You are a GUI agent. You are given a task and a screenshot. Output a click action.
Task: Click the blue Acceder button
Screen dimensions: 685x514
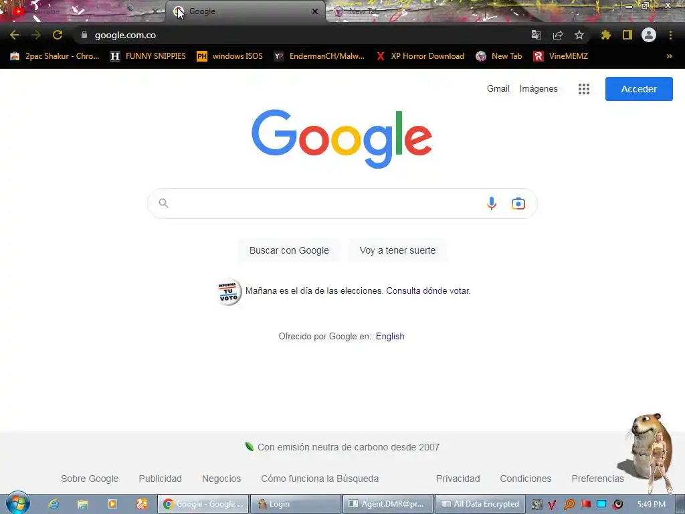pos(639,89)
